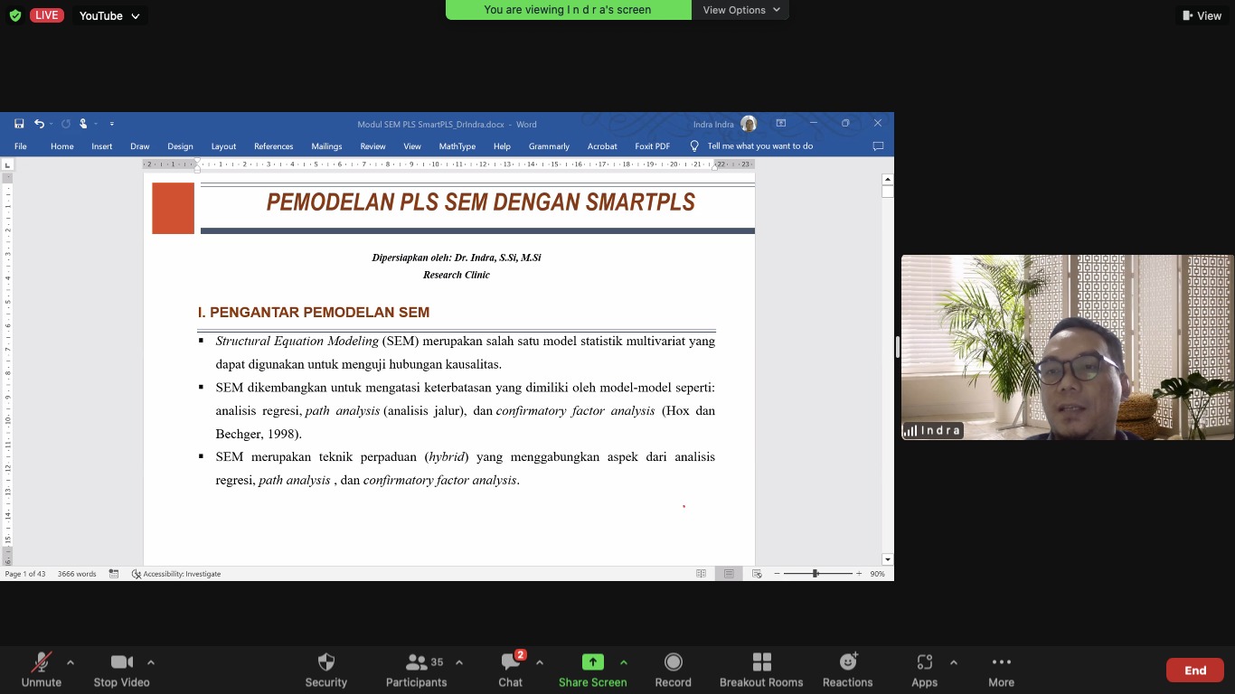Expand video settings arrow next to Stop Video
Screen dimensions: 1235x694
click(x=151, y=662)
